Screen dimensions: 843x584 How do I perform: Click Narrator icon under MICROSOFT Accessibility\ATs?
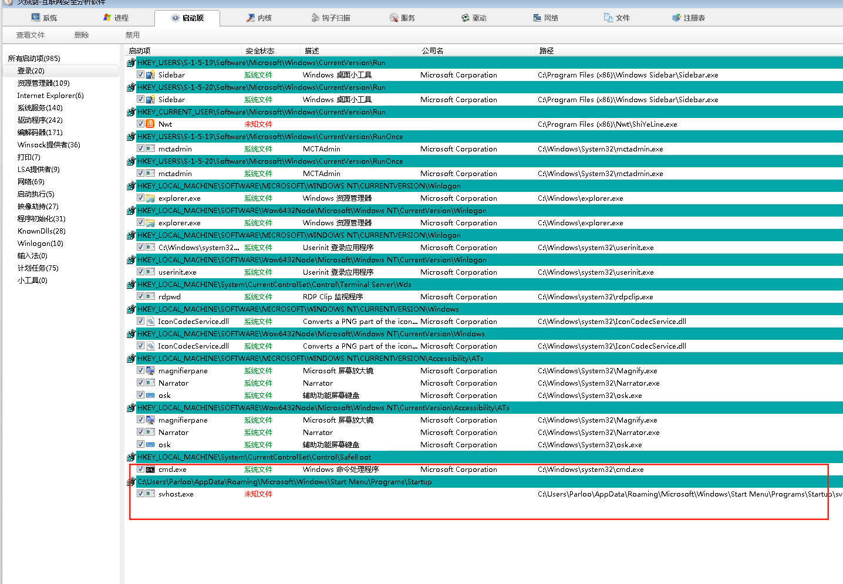pyautogui.click(x=150, y=383)
